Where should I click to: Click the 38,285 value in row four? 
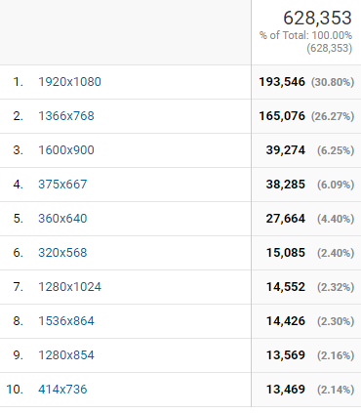(x=286, y=185)
